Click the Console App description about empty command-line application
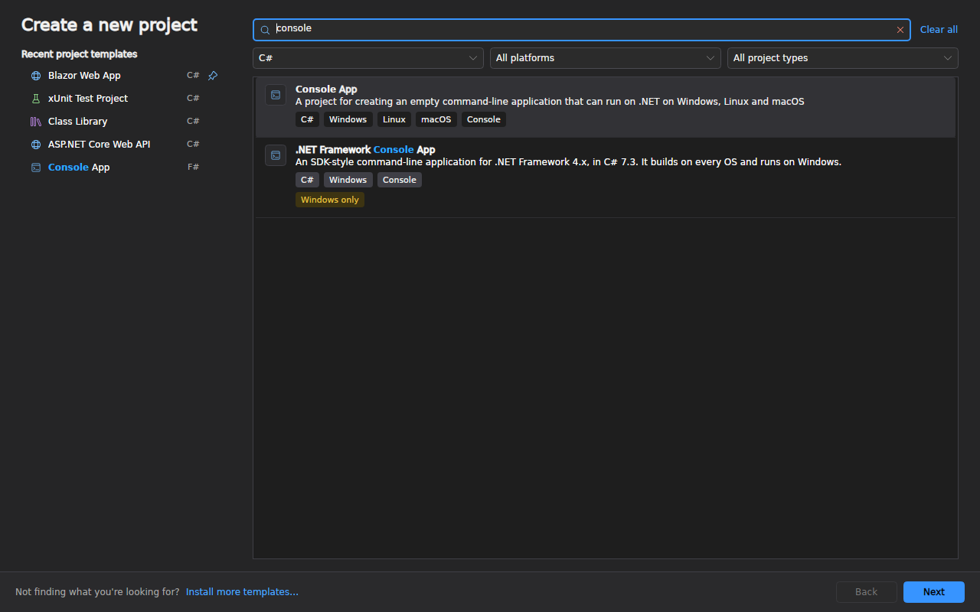980x612 pixels. click(x=550, y=102)
